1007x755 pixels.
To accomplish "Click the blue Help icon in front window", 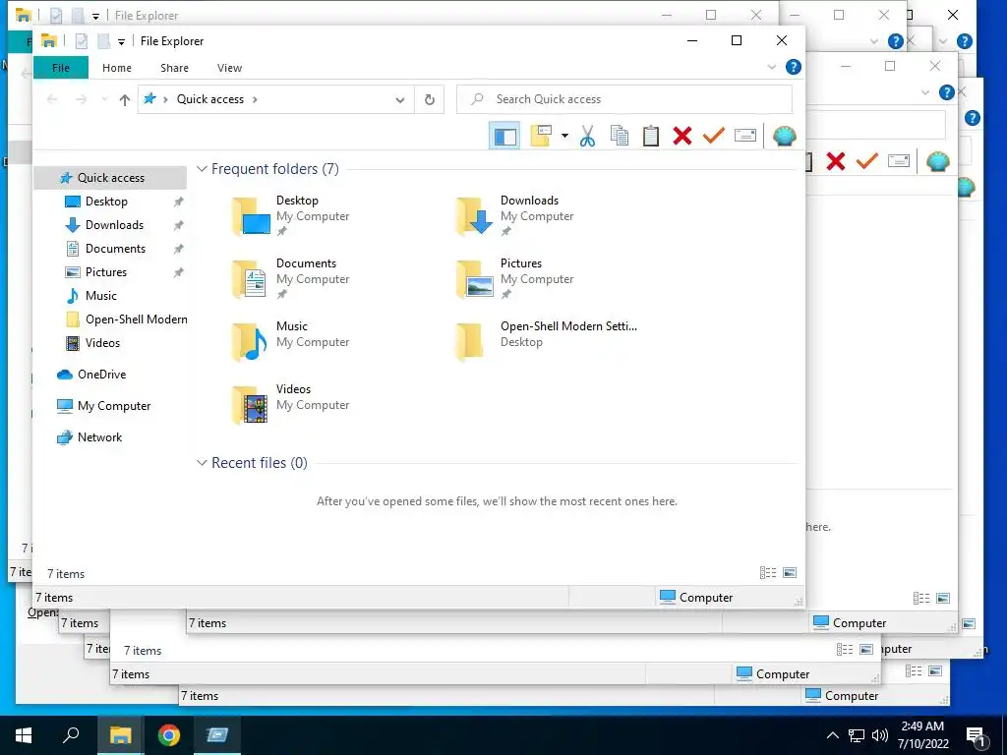I will [x=794, y=67].
